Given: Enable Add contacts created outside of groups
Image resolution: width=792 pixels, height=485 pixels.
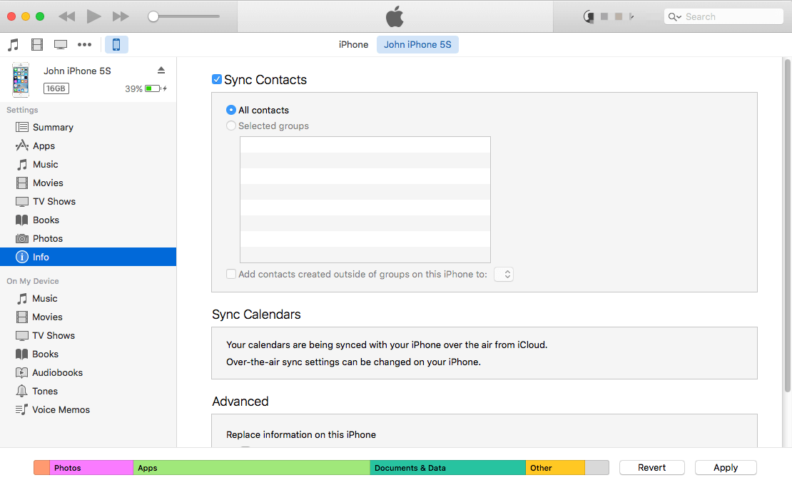Looking at the screenshot, I should [231, 274].
